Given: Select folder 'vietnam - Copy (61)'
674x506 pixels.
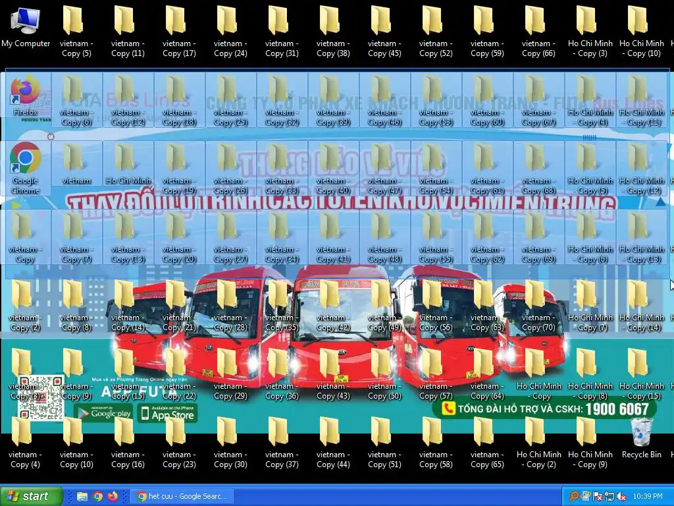Looking at the screenshot, I should tap(487, 168).
